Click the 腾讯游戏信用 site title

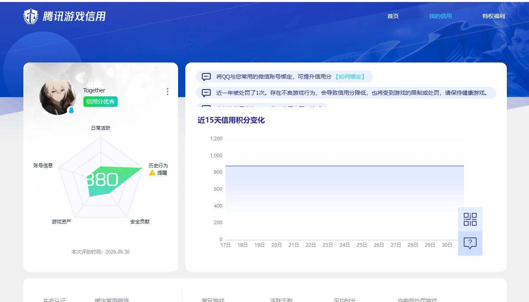point(74,16)
